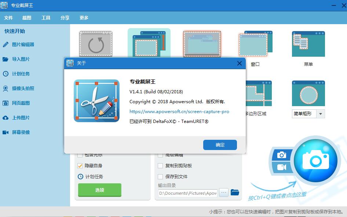This screenshot has width=347, height=217.
Task: Open the 工具 (Tools) menu
Action: pos(46,18)
